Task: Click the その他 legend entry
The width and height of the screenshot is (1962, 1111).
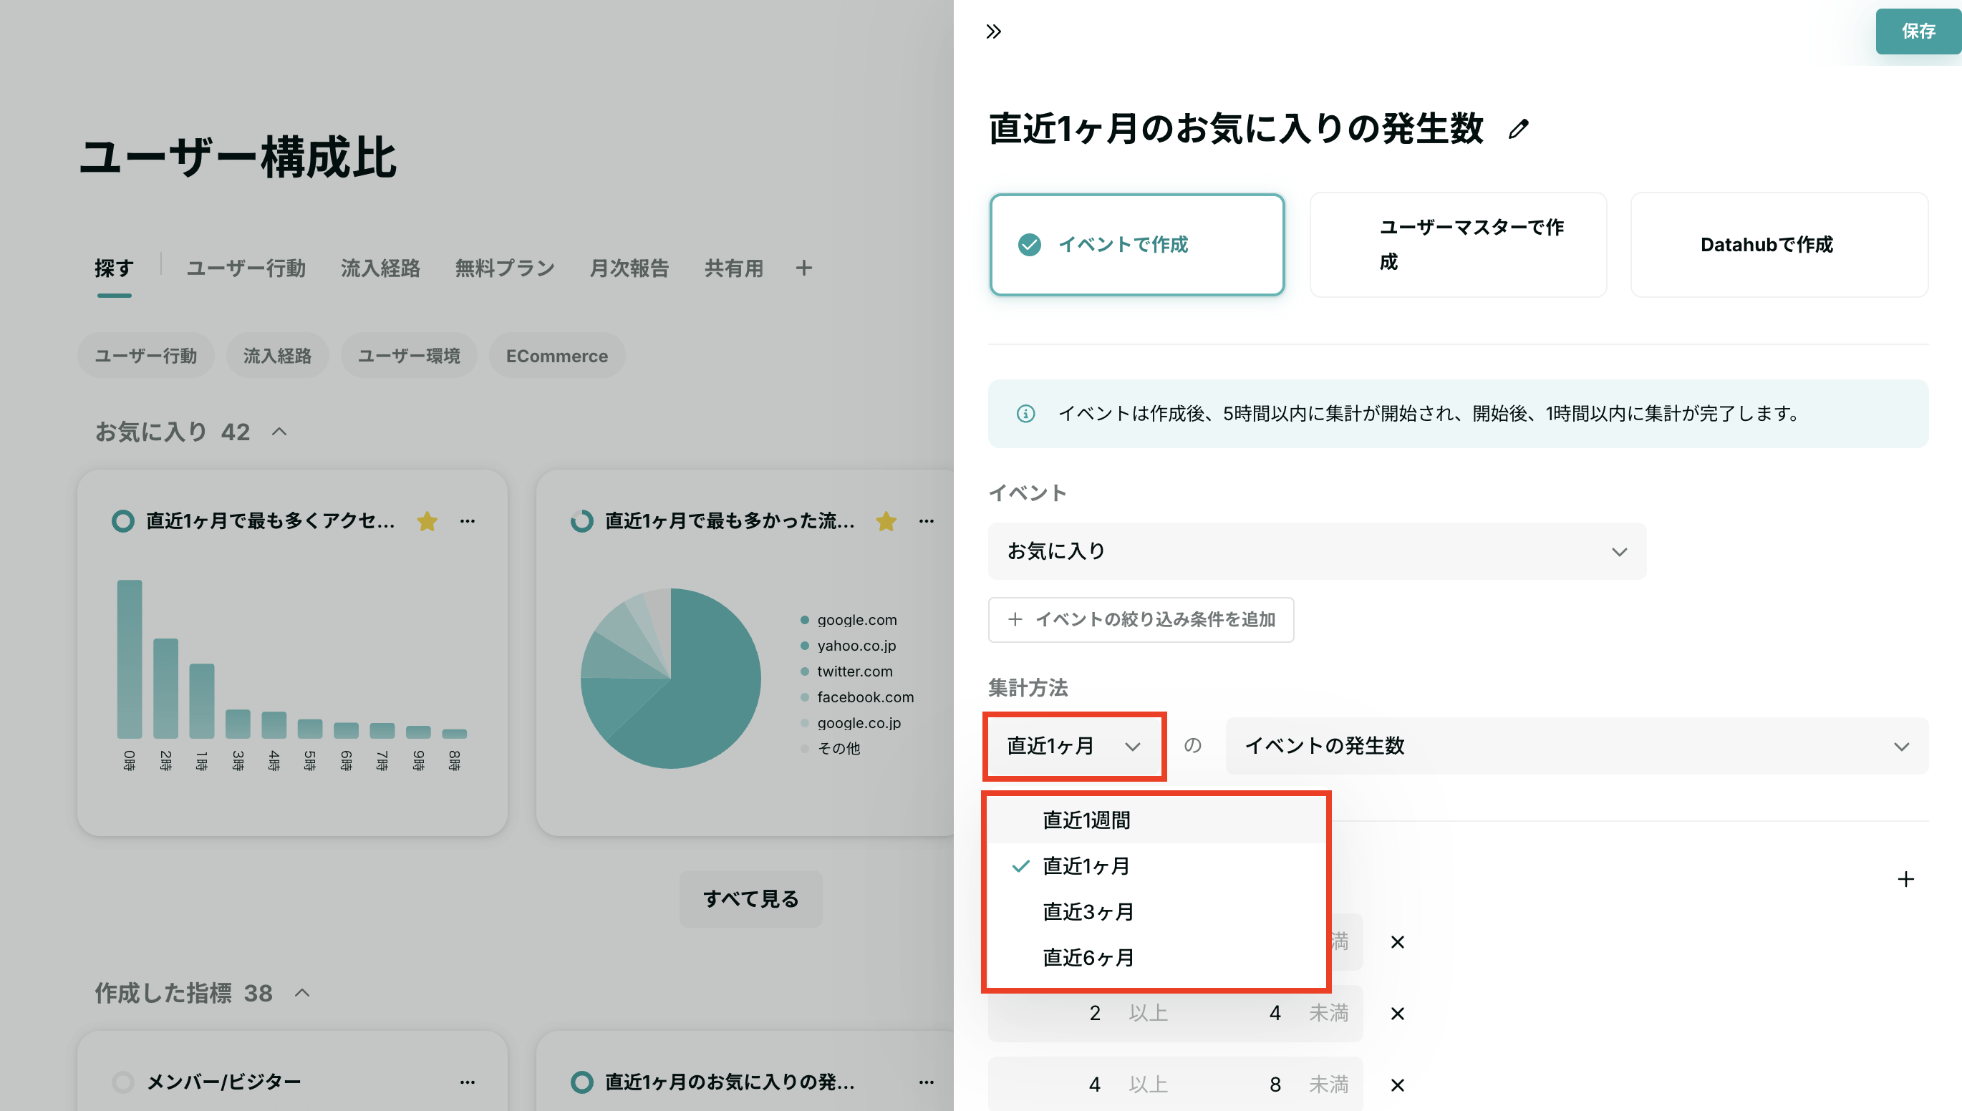Action: [x=831, y=749]
